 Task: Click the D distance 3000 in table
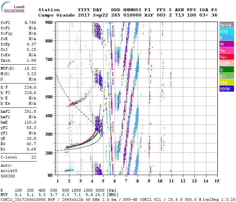pos(100,190)
